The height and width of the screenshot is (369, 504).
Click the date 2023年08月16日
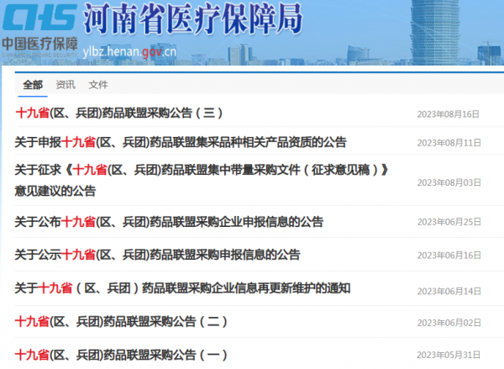click(449, 114)
